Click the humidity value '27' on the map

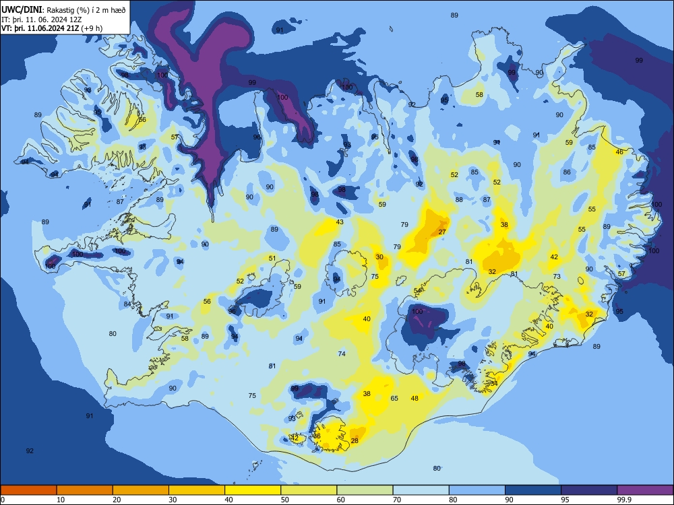click(x=442, y=232)
